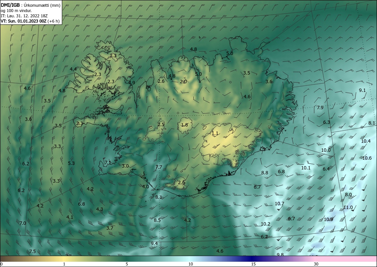Select the '10.4' map value
Image resolution: width=377 pixels, height=267 pixels.
366,141
